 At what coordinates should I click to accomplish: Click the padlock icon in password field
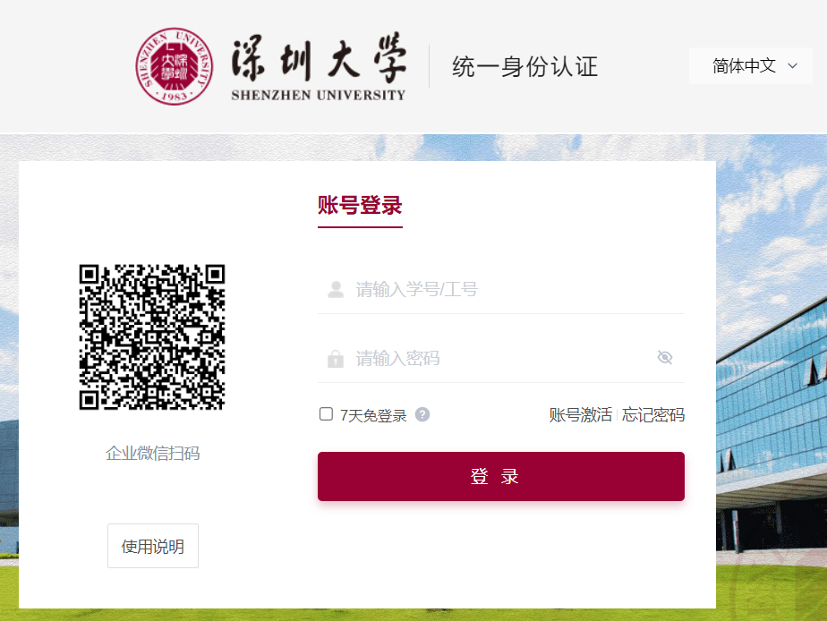tap(336, 359)
